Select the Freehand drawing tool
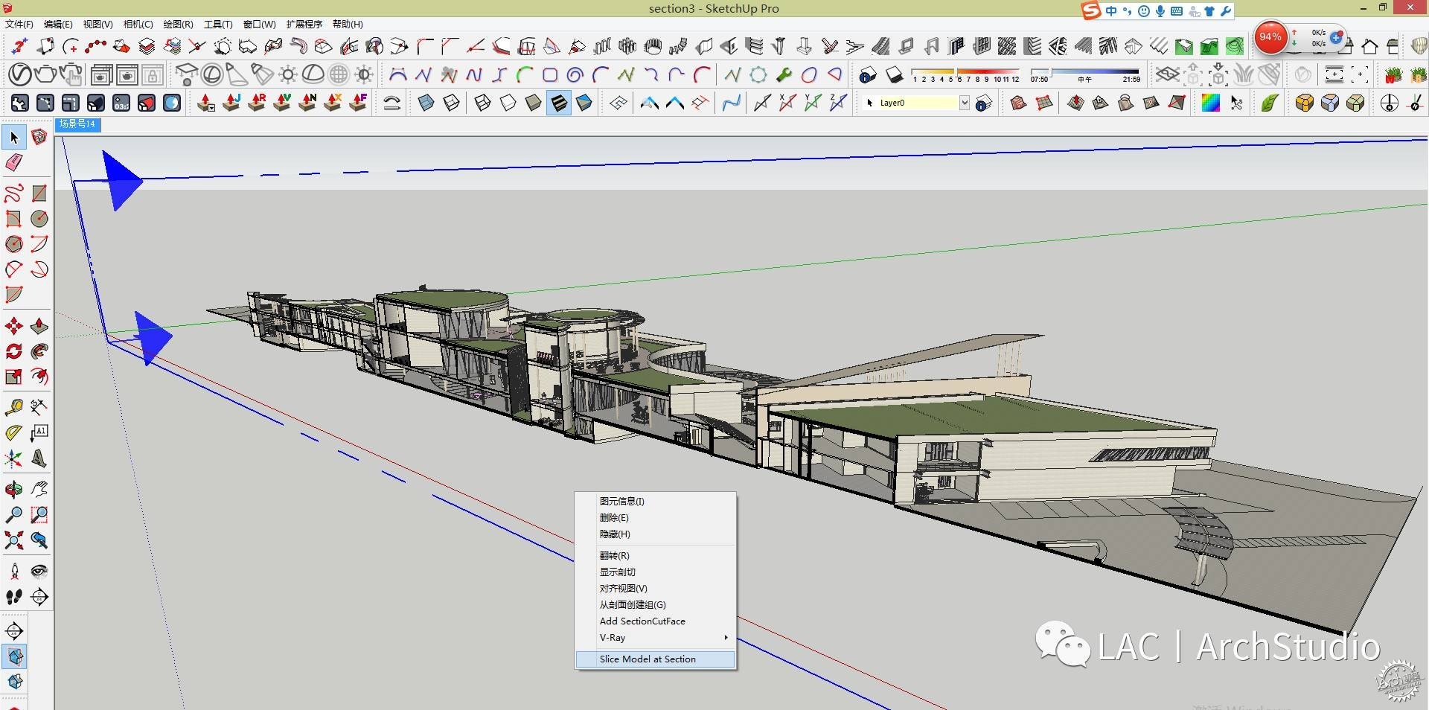1429x710 pixels. click(14, 194)
